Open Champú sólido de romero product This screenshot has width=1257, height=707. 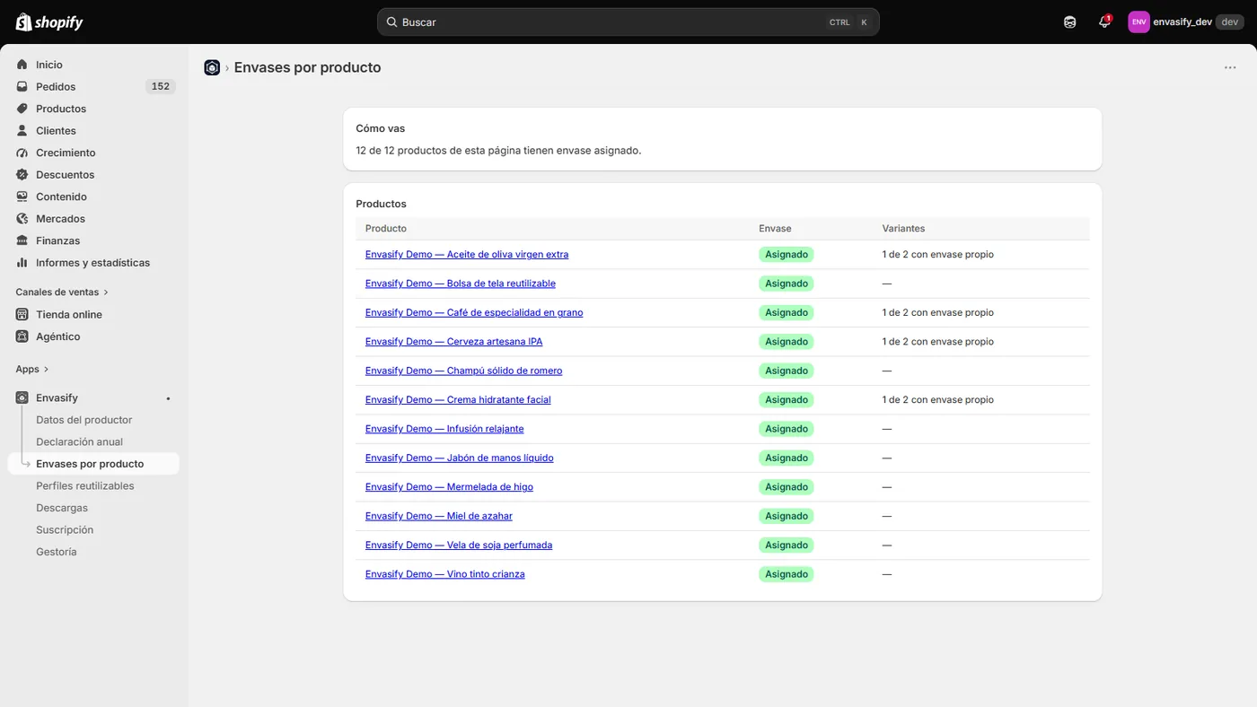coord(463,371)
